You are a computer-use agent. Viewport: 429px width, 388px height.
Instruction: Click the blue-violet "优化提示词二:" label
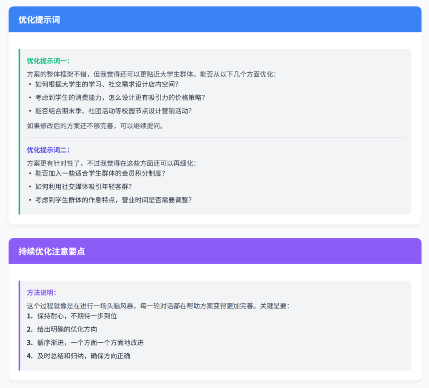[x=48, y=150]
